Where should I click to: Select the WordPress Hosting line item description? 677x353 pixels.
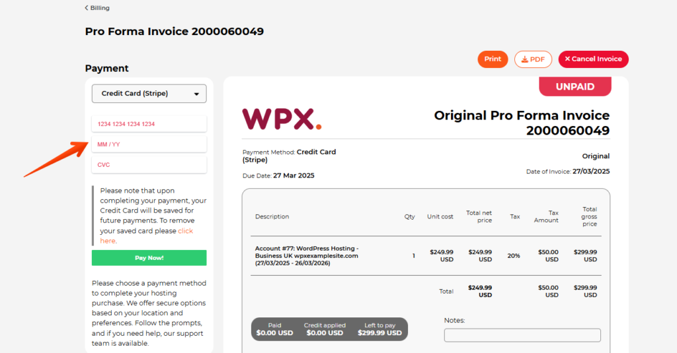click(x=307, y=255)
